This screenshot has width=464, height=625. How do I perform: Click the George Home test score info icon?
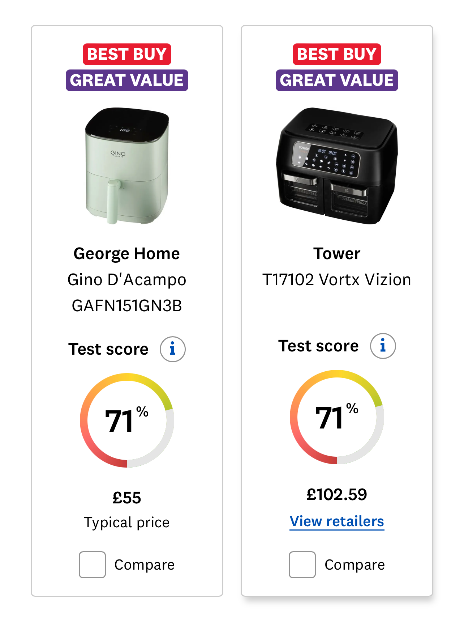[x=173, y=349]
